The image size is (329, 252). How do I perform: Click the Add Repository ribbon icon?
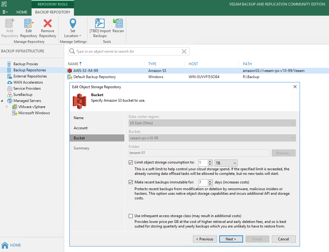point(10,23)
